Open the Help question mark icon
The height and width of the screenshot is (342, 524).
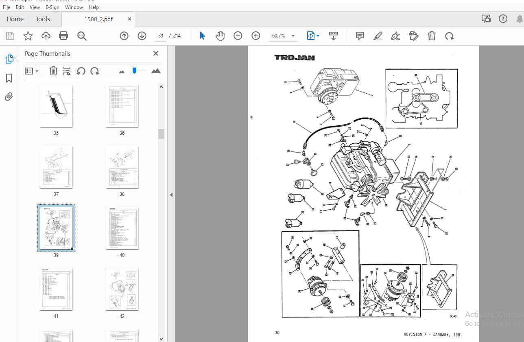point(503,19)
